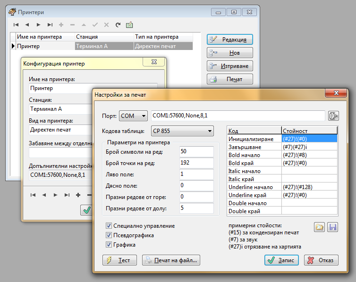The width and height of the screenshot is (356, 282).
Task: Toggle the Псевдографика checkbox
Action: pos(109,235)
